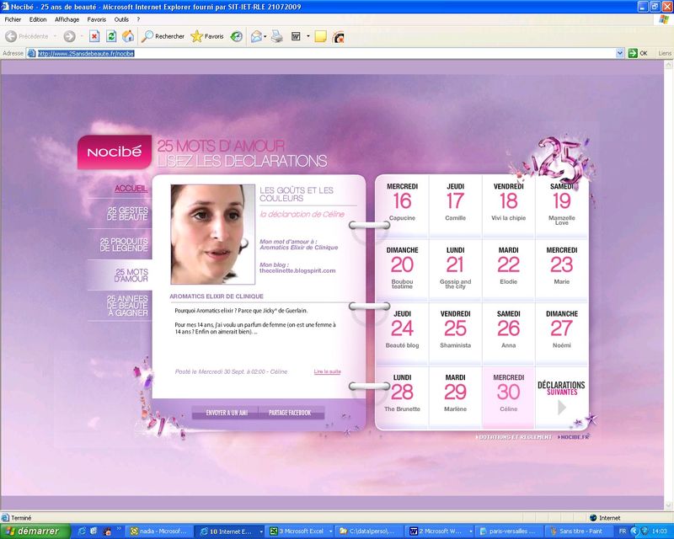
Task: Click Céline's portrait photo
Action: point(213,234)
